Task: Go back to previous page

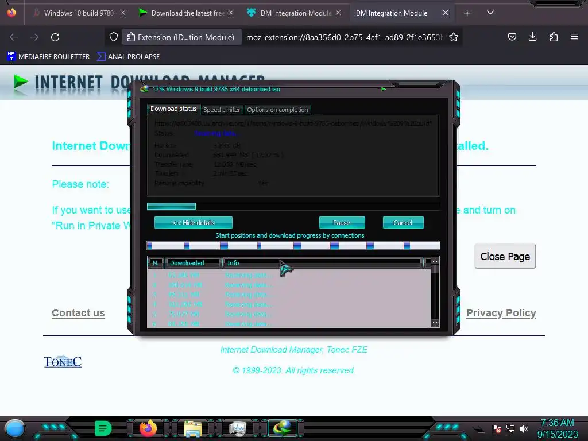Action: coord(14,37)
